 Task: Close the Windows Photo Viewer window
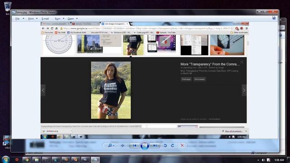point(273,11)
